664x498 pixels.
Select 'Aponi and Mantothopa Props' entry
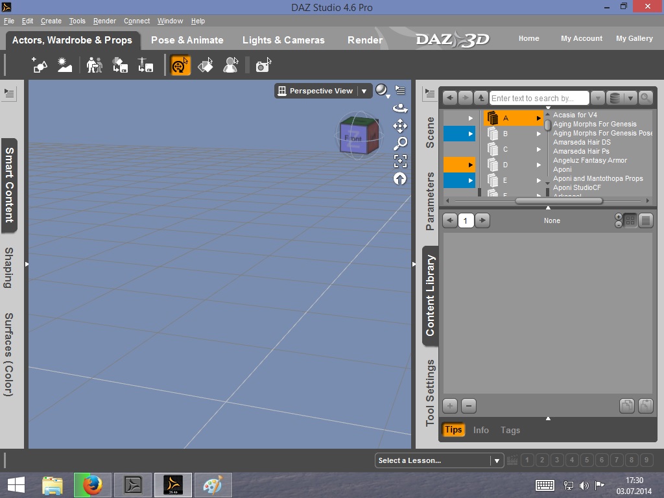(597, 179)
